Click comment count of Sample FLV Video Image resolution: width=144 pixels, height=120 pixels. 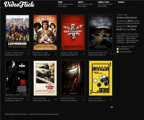[x=56, y=54]
